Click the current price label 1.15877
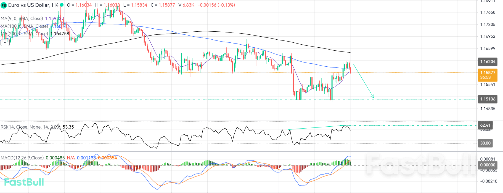The image size is (503, 193). click(488, 75)
